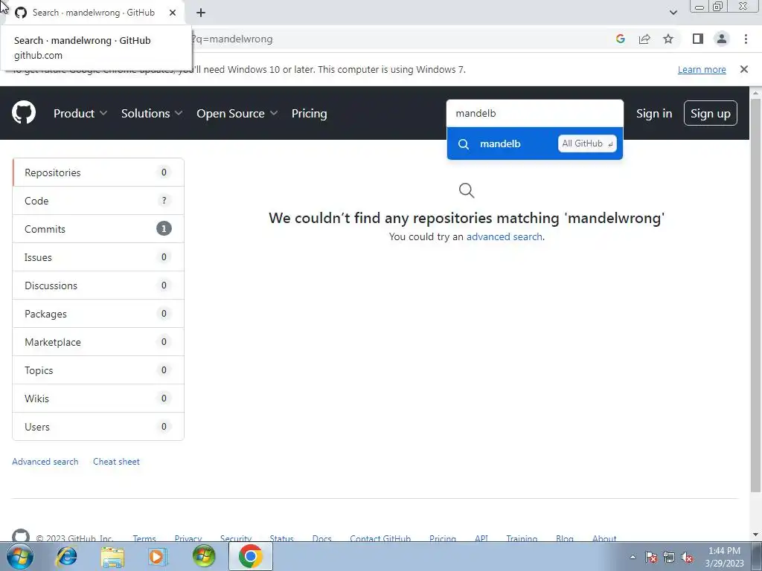Open the taskbar clock and date
This screenshot has height=571, width=762.
click(x=724, y=557)
